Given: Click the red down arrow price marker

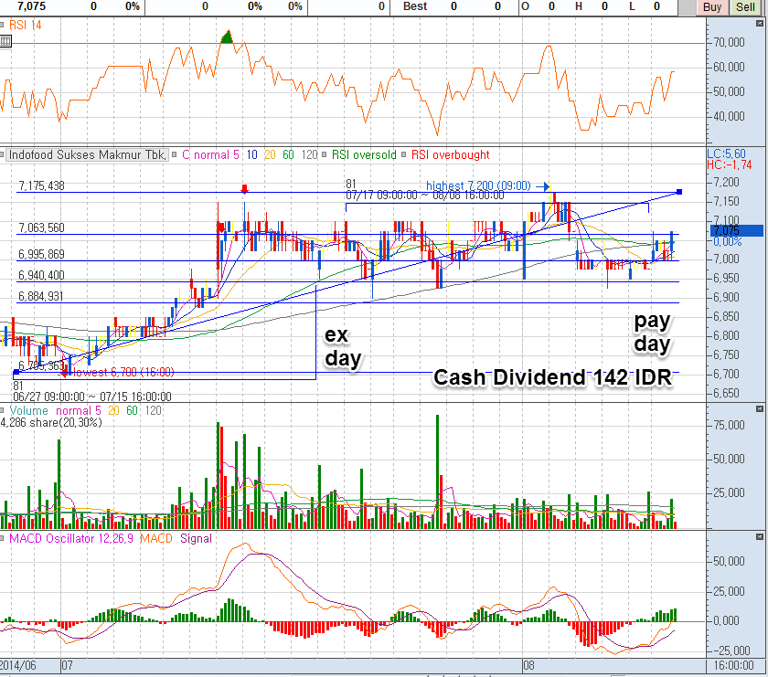Looking at the screenshot, I should (244, 188).
